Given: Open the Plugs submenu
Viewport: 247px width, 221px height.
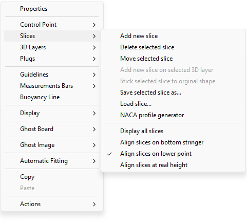Looking at the screenshot, I should click(52, 59).
